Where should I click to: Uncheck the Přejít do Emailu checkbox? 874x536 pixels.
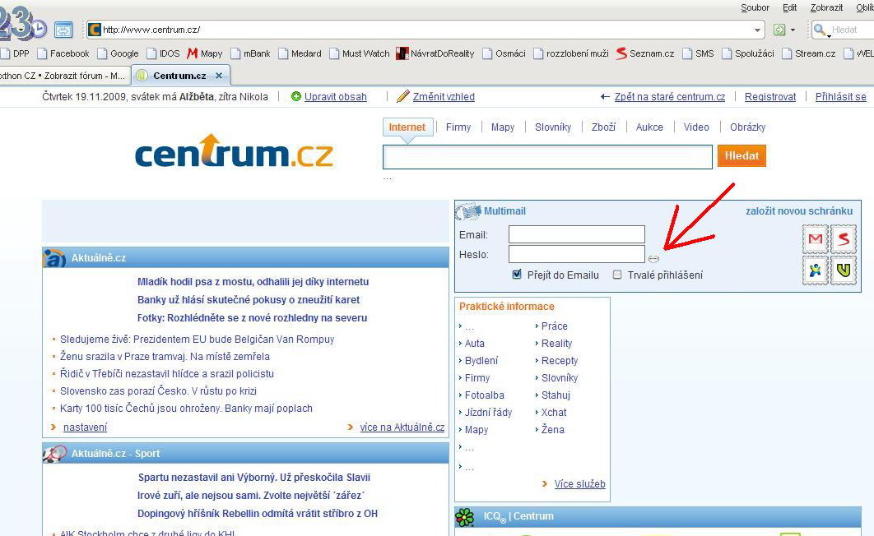tap(517, 275)
